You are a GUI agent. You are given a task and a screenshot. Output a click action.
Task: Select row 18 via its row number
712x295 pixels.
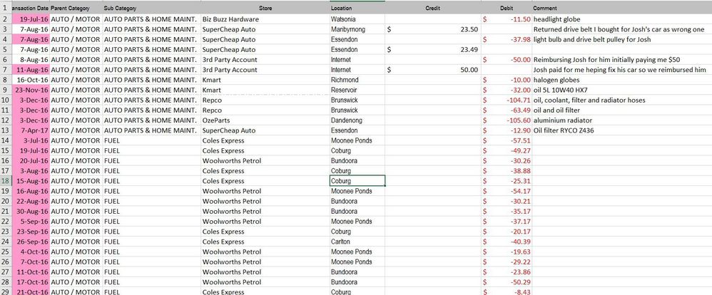5,180
